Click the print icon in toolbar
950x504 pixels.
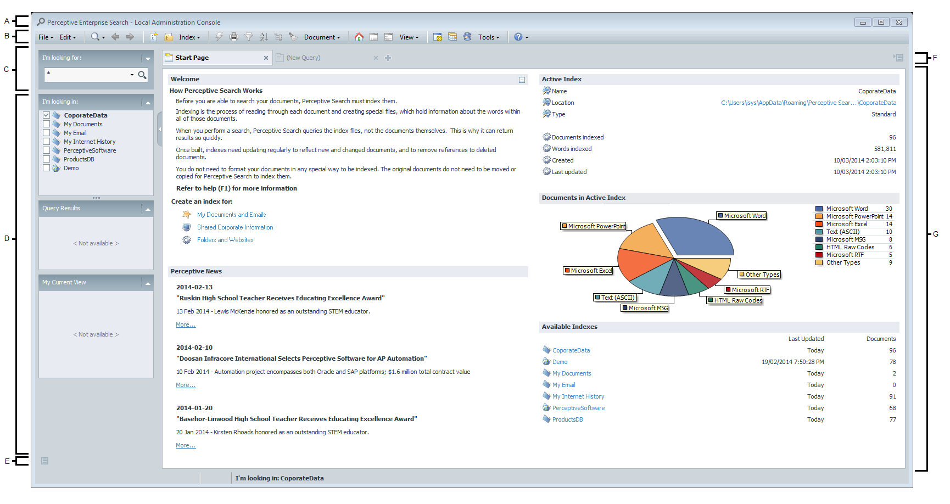(x=234, y=37)
